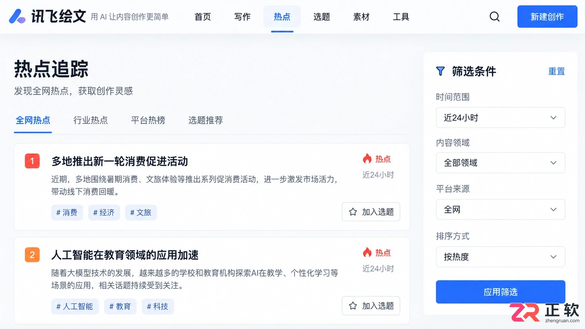Open 工具 in top navigation
Viewport: 585px width, 329px height.
coord(401,17)
